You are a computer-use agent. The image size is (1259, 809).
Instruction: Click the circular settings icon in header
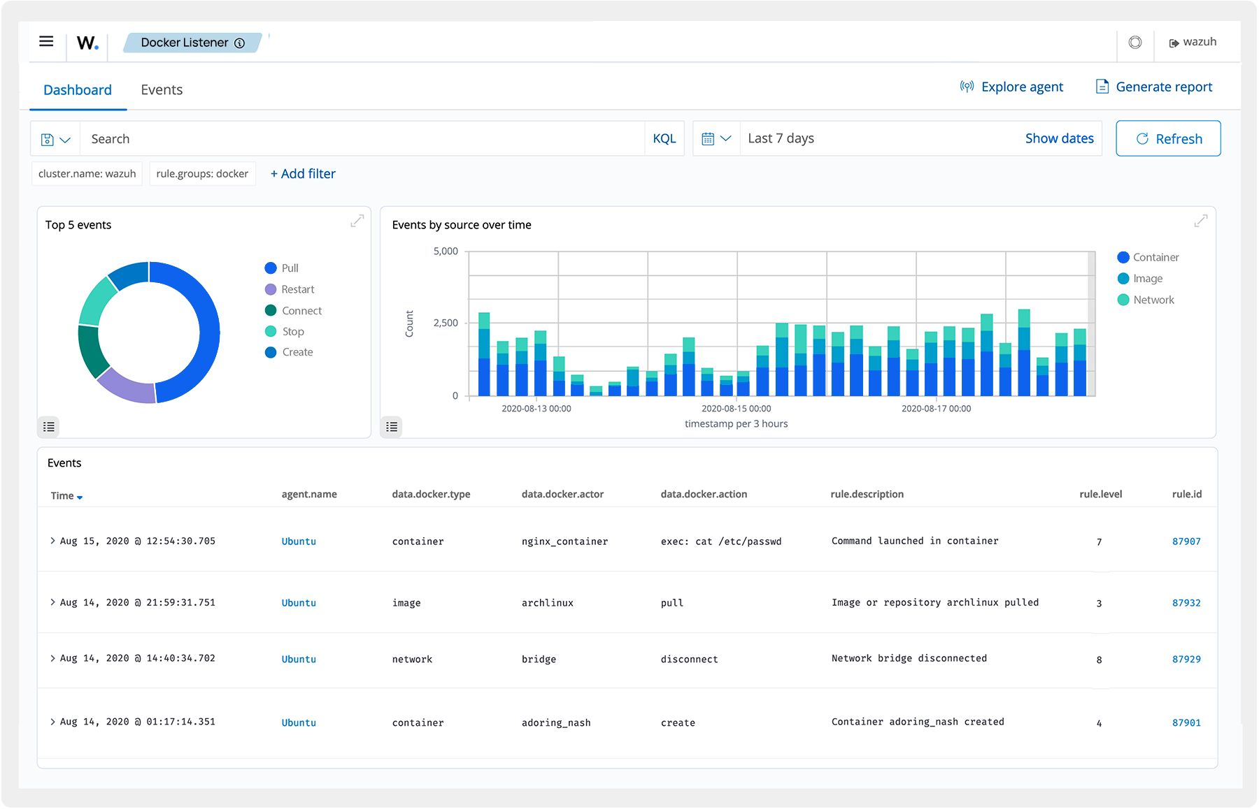click(x=1134, y=43)
